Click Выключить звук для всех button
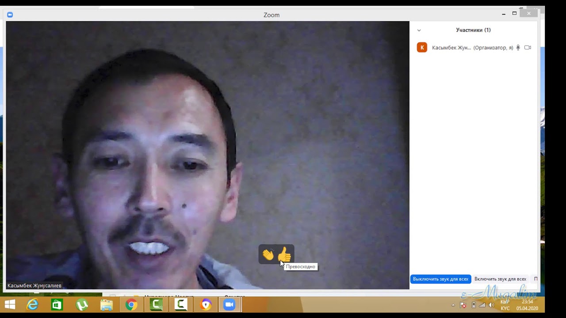566x318 pixels. [440, 279]
